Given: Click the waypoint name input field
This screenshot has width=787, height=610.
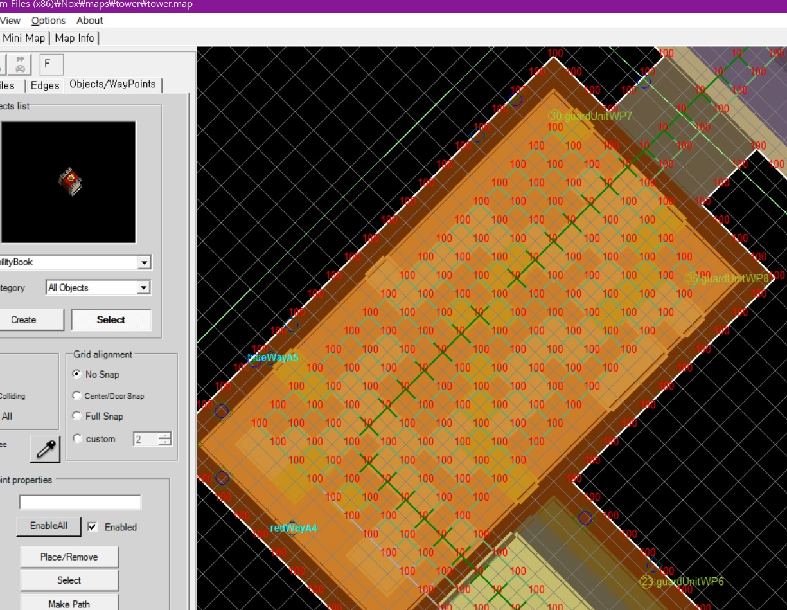Looking at the screenshot, I should pyautogui.click(x=80, y=502).
